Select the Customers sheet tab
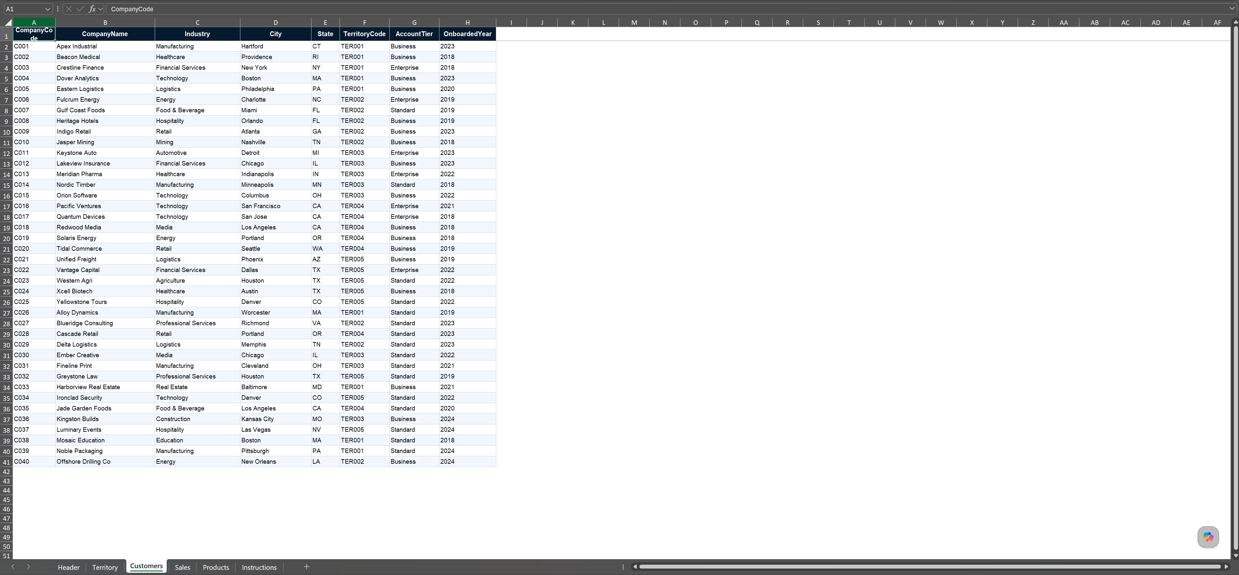The image size is (1239, 575). [x=146, y=566]
